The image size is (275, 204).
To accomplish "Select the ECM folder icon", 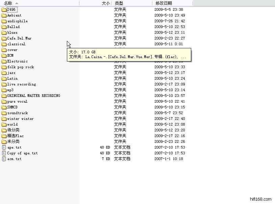I will 4,55.
